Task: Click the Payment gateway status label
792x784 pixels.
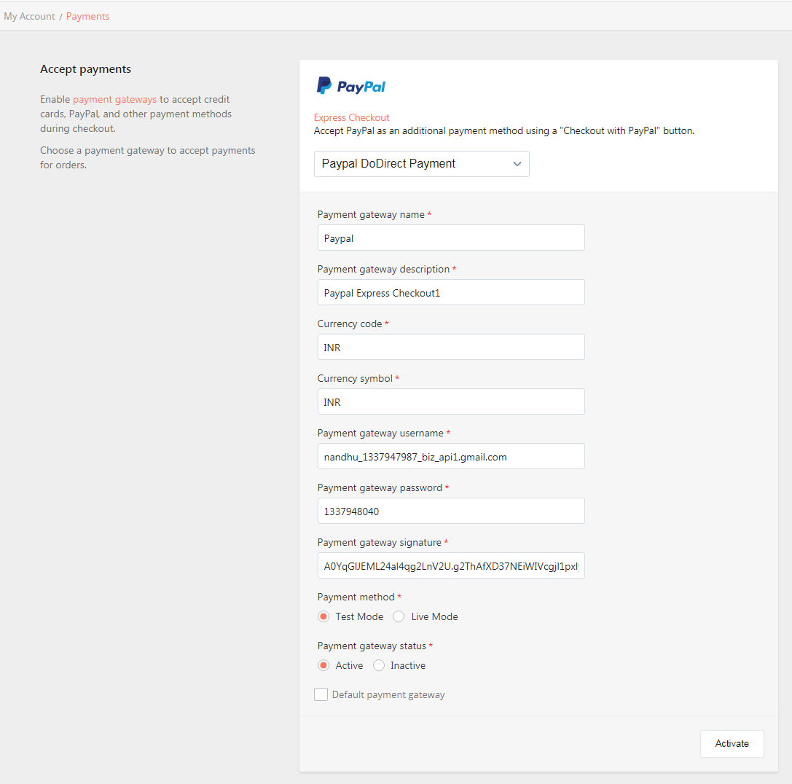Action: coord(372,646)
